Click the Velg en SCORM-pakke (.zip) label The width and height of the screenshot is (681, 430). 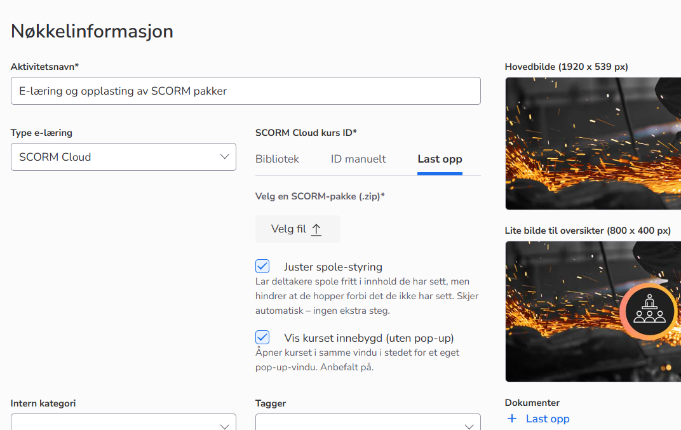(320, 196)
